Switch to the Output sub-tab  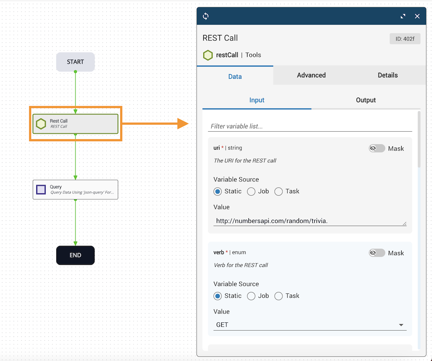tap(366, 100)
